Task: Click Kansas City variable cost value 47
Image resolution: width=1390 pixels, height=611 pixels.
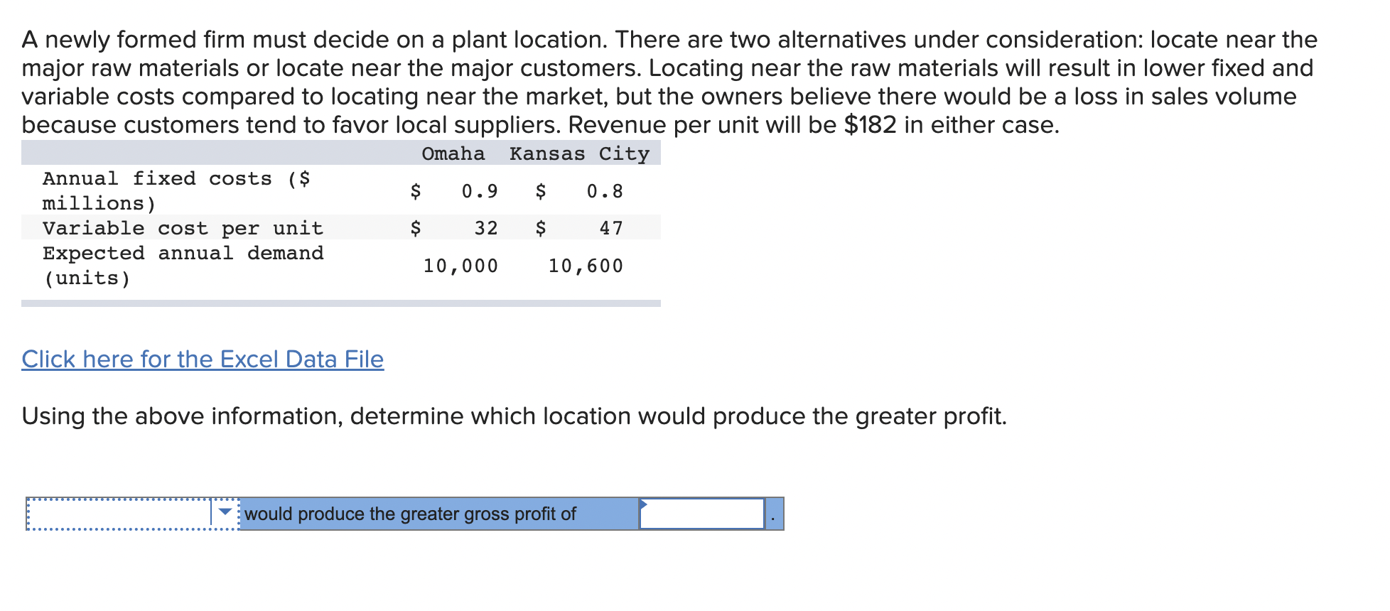Action: click(x=611, y=228)
